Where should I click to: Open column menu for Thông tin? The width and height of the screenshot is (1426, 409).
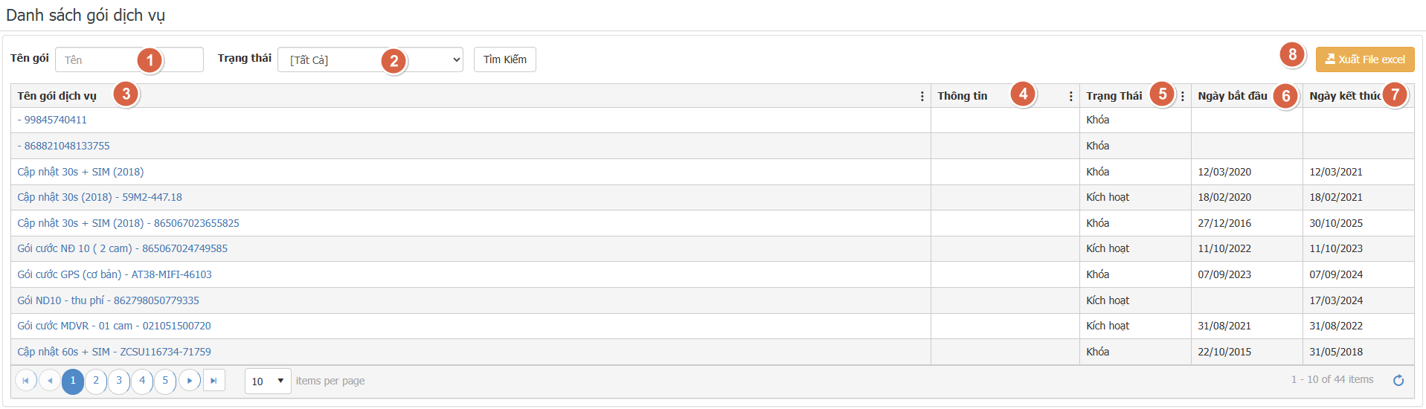(1070, 96)
